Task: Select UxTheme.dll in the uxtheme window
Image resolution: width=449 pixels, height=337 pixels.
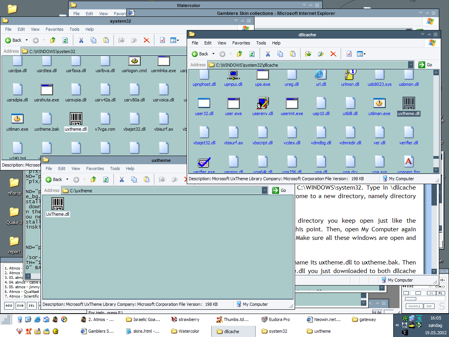Action: coord(58,207)
